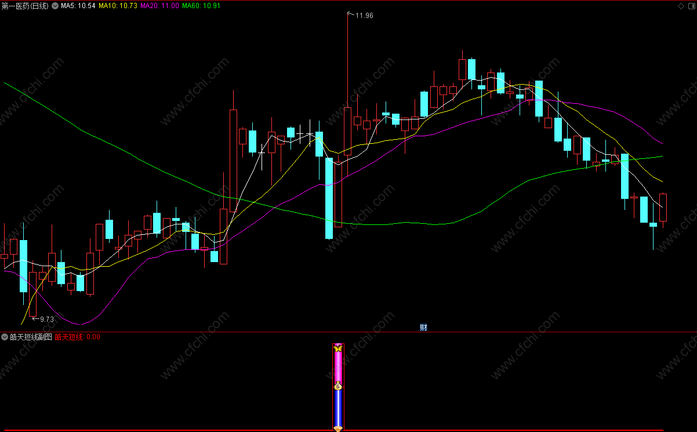
Task: Expand the 第一医药(日线) chart dropdown arrow
Action: [x=56, y=6]
